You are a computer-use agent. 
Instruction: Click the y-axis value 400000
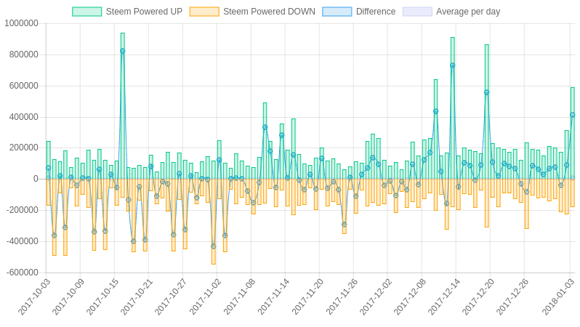point(24,117)
